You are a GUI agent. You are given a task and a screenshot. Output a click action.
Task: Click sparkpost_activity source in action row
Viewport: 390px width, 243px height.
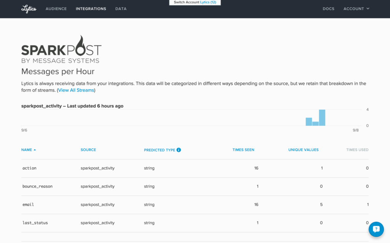pos(97,168)
